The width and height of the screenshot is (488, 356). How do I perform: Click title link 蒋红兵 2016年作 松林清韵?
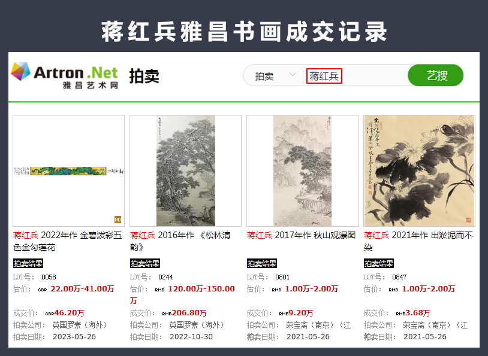point(180,241)
